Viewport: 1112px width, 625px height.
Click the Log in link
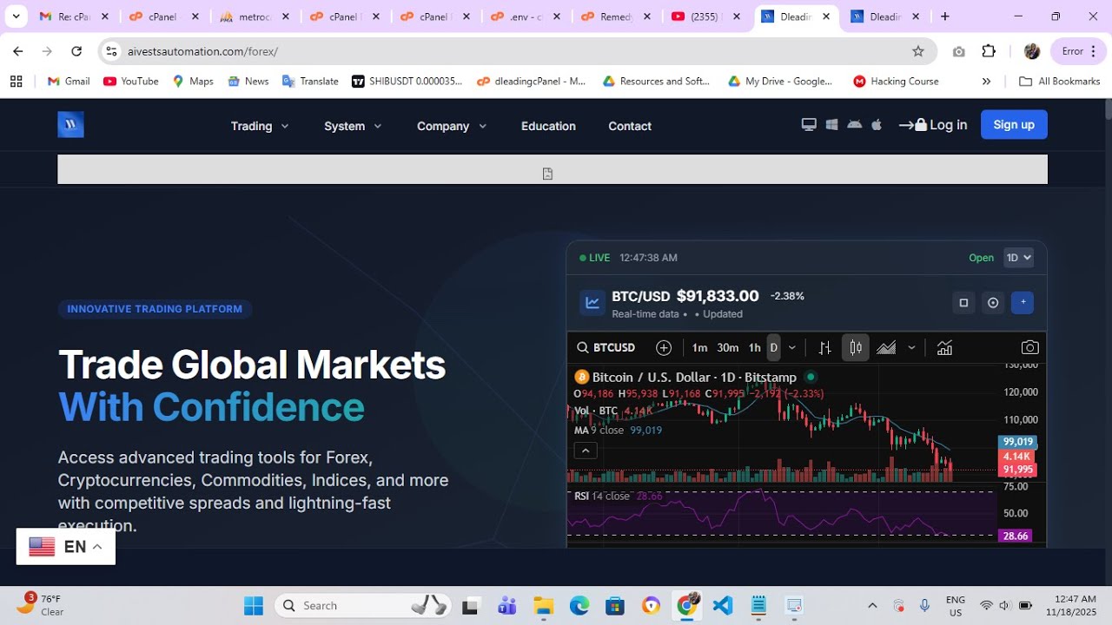tap(933, 125)
